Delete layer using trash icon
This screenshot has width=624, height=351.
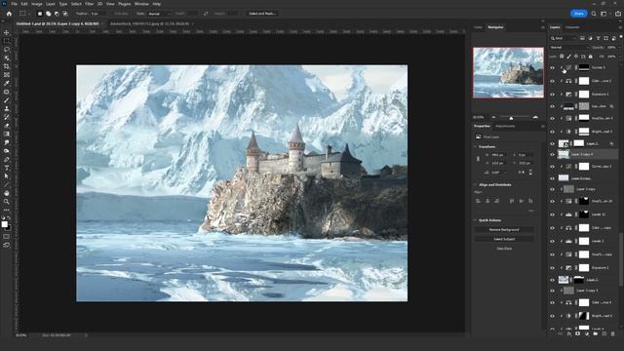tap(613, 333)
